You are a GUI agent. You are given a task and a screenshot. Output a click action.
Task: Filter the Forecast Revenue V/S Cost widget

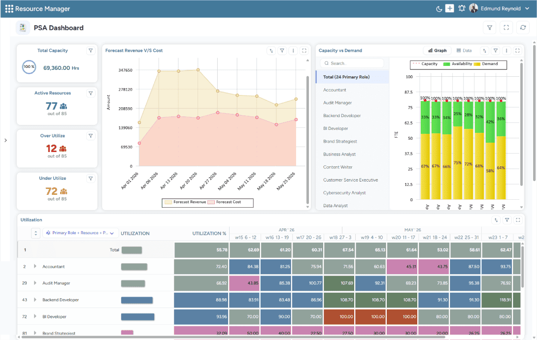click(x=282, y=51)
